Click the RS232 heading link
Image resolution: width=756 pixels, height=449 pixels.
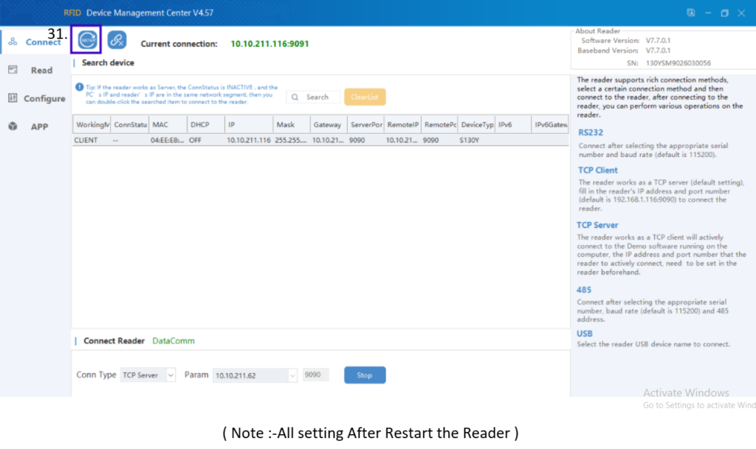(591, 133)
